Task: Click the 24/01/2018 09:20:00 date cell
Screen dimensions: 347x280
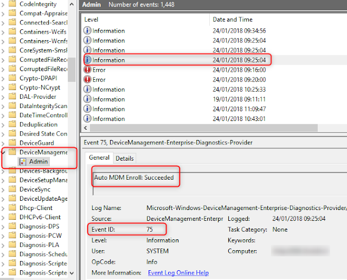Action: (x=239, y=80)
